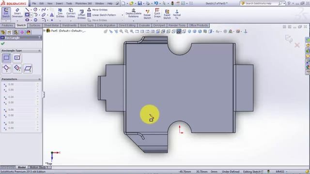Open Linear Sketch Pattern dropdown arrow

[x=122, y=15]
